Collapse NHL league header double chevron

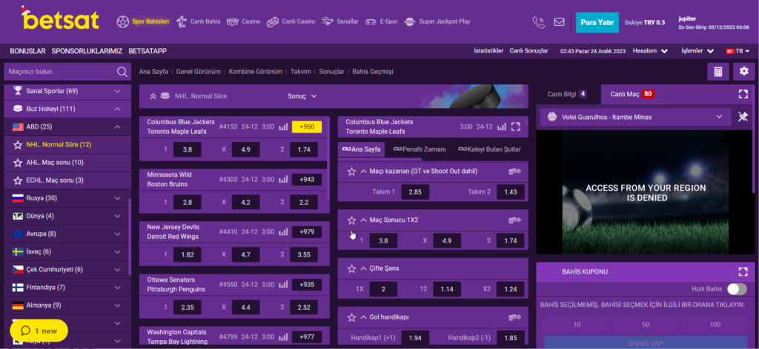pyautogui.click(x=153, y=96)
